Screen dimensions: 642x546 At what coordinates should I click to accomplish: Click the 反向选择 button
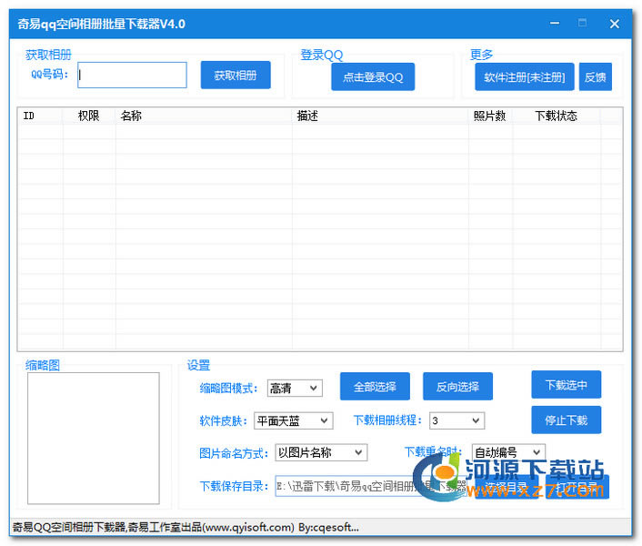457,386
